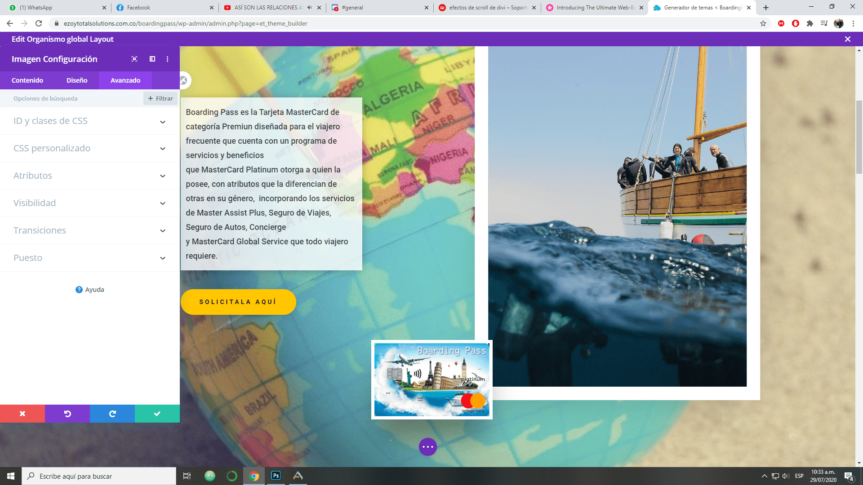The width and height of the screenshot is (863, 485).
Task: Switch to the Contenido tab
Action: tap(27, 80)
